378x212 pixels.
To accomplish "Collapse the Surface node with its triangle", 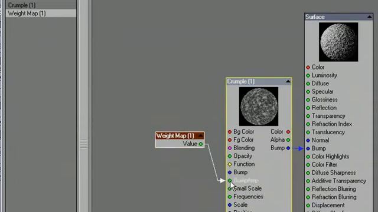I will pyautogui.click(x=369, y=17).
